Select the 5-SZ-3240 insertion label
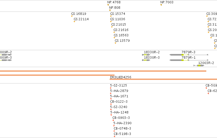 click(119, 107)
